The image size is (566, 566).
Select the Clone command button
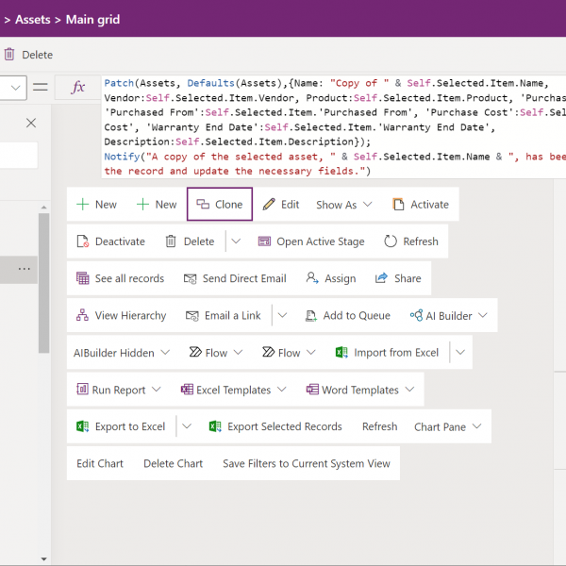pos(220,205)
